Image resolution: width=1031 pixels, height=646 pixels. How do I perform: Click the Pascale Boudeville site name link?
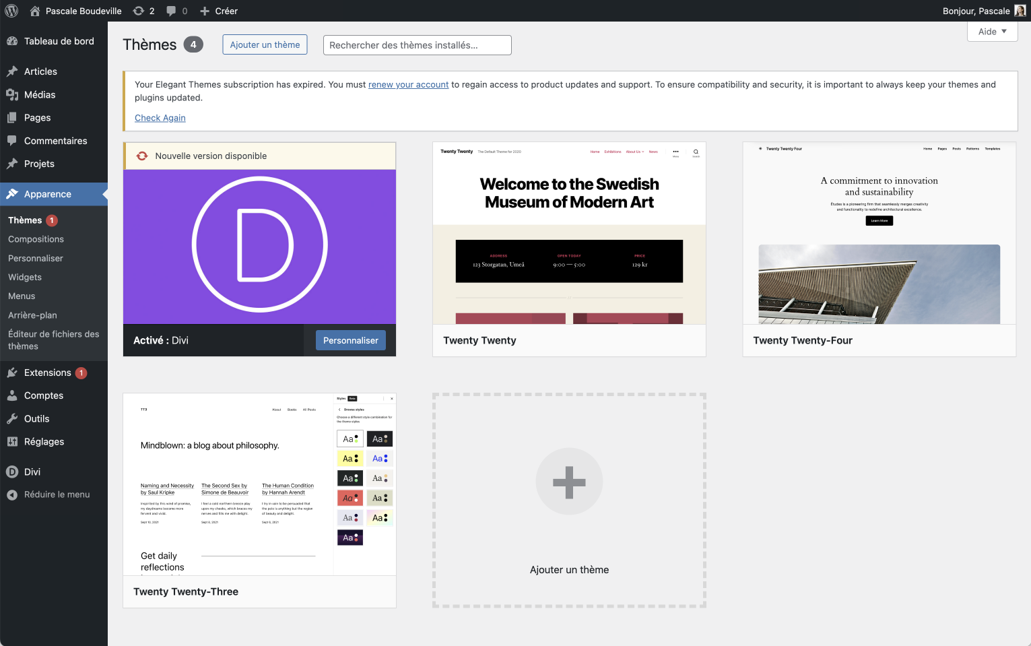coord(84,11)
